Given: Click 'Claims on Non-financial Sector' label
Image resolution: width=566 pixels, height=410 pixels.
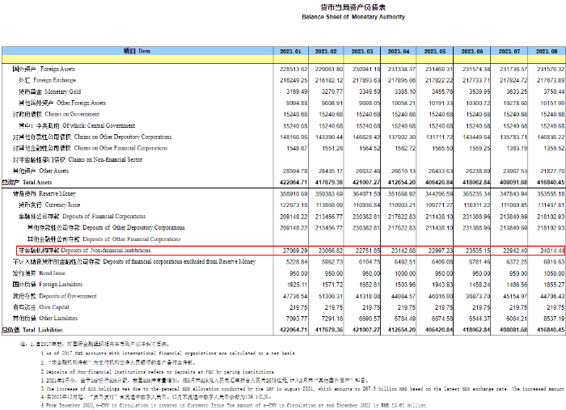Looking at the screenshot, I should (105, 159).
